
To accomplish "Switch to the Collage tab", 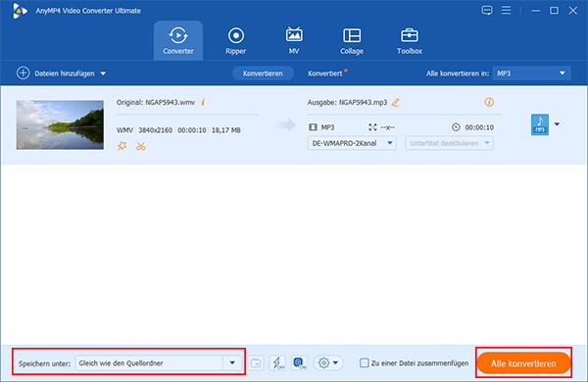I will click(352, 40).
